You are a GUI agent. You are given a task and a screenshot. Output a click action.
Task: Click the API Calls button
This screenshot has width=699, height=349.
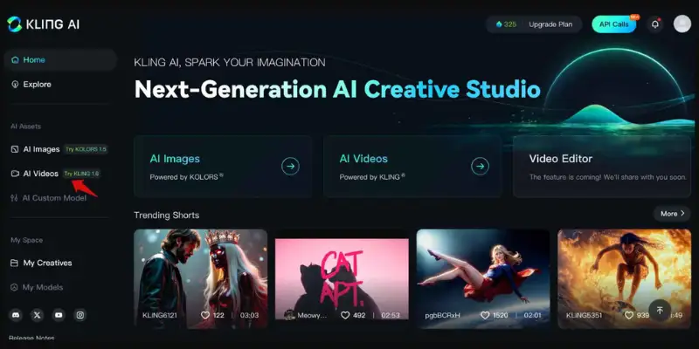coord(614,24)
